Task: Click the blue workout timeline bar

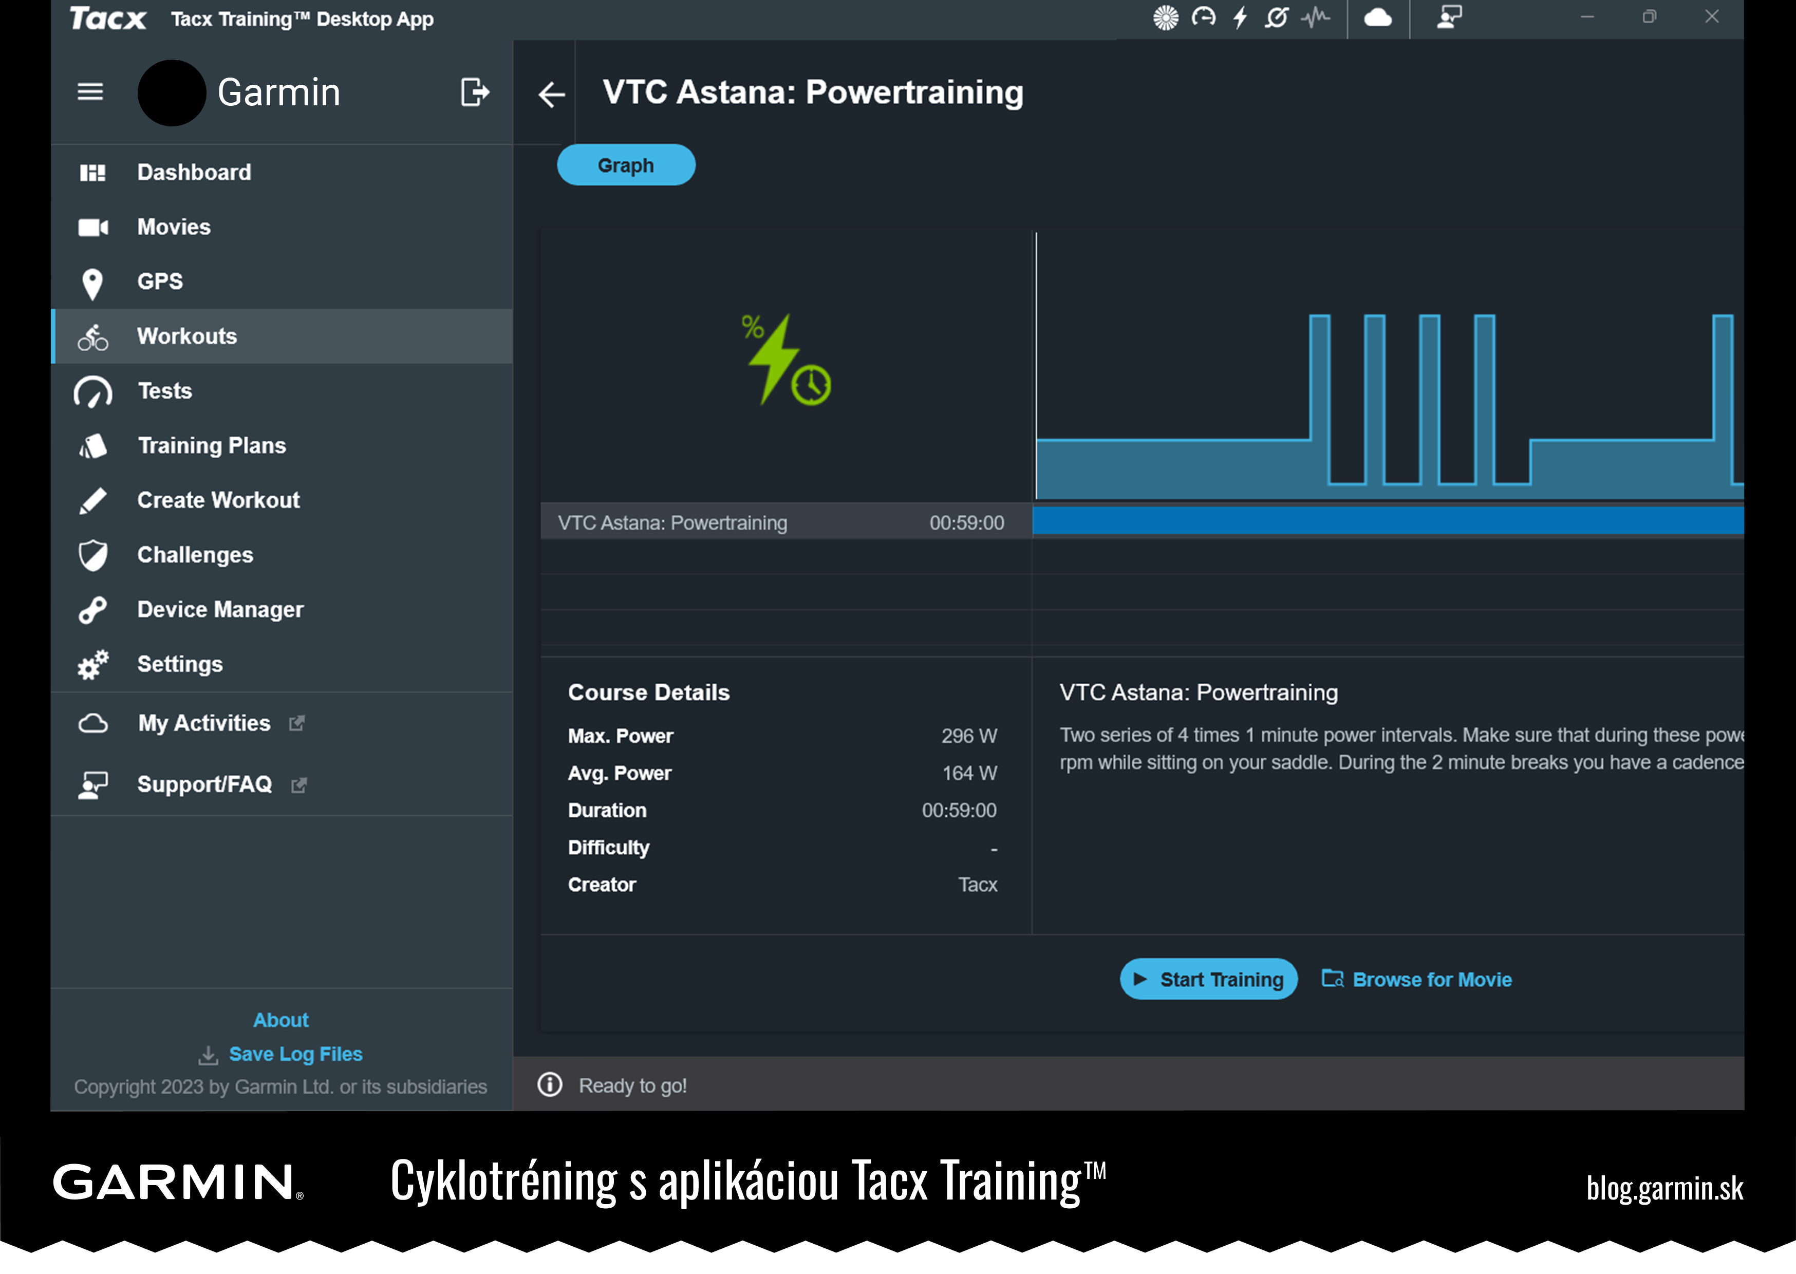Action: (1388, 520)
